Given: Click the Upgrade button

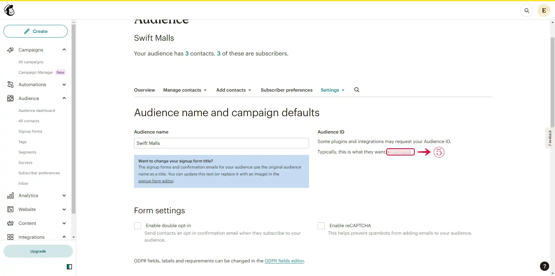Looking at the screenshot, I should tap(38, 251).
